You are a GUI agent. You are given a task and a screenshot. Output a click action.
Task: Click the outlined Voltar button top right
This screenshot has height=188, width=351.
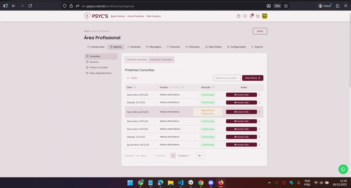pyautogui.click(x=260, y=31)
